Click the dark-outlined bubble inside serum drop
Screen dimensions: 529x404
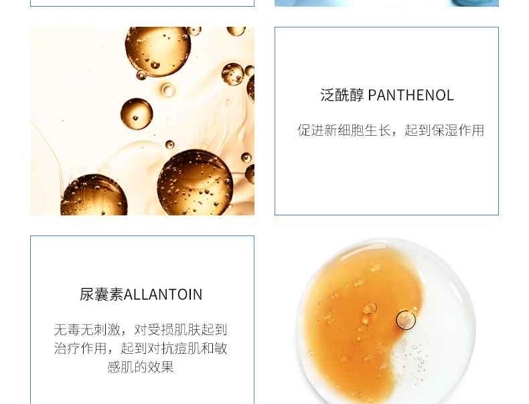tap(406, 320)
